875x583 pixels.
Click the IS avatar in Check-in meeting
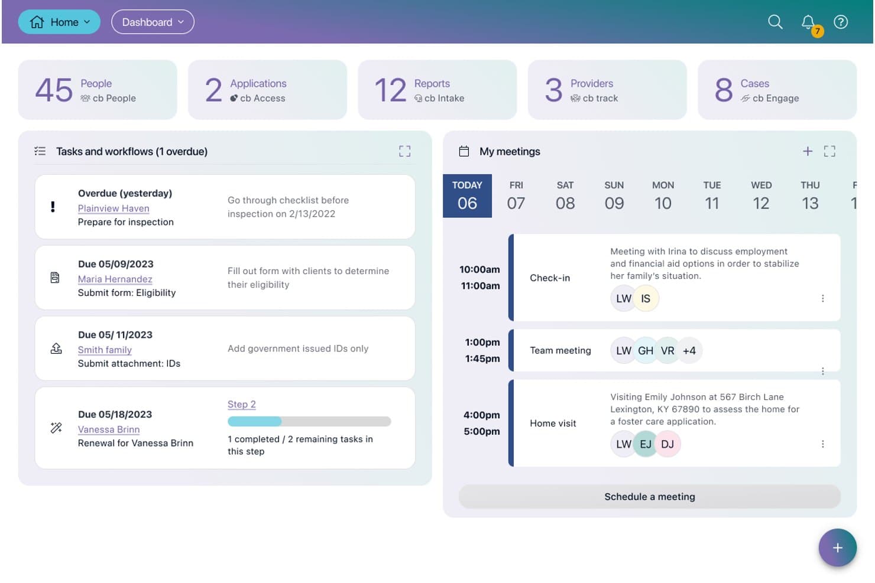click(646, 299)
